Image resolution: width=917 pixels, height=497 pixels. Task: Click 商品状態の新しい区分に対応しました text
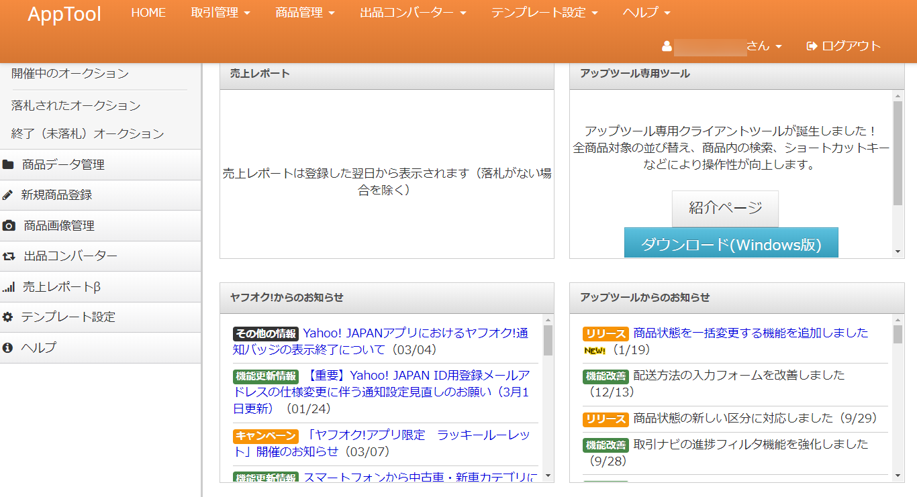[734, 418]
